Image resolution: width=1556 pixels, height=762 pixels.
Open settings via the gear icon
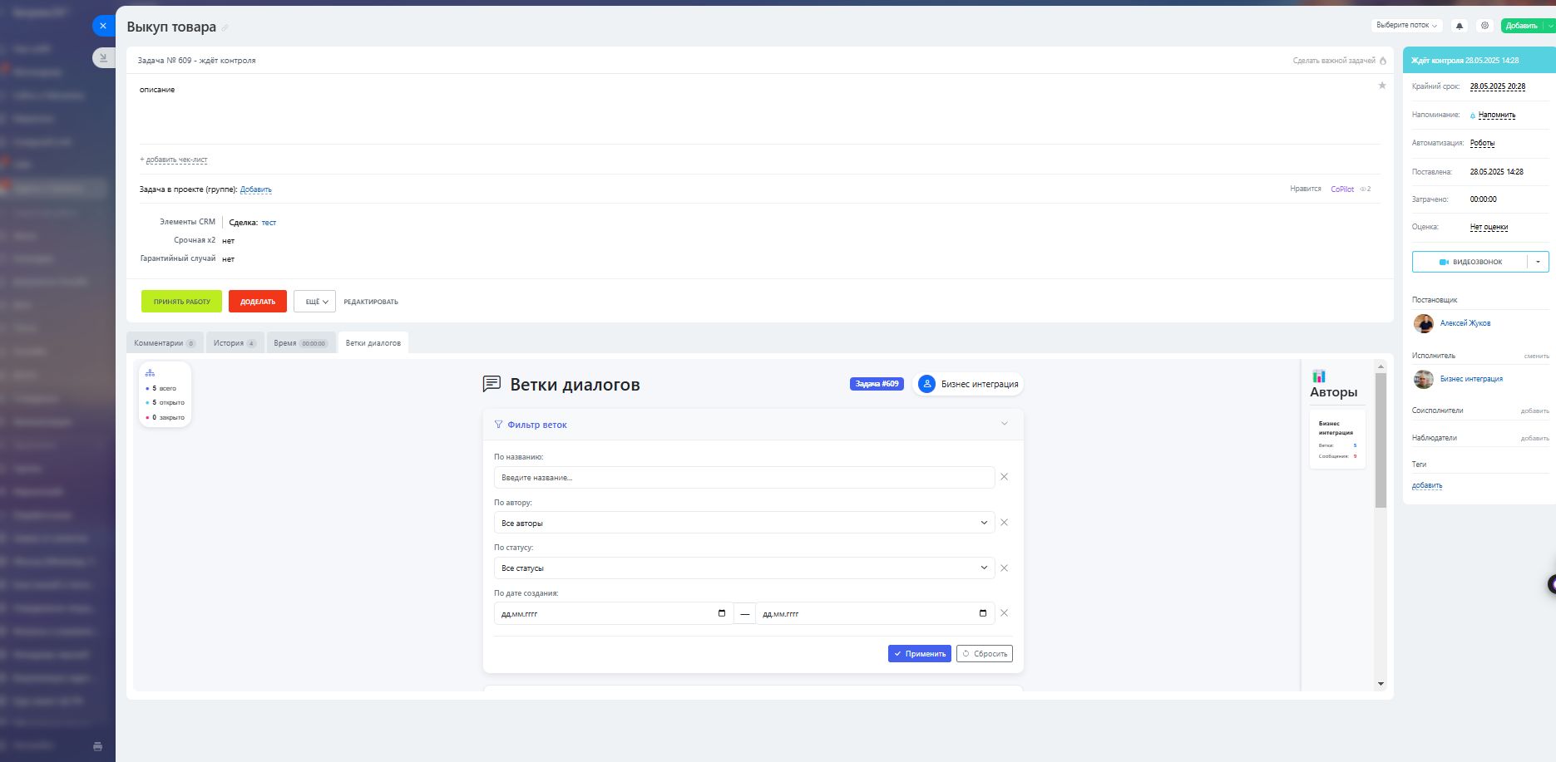pos(1484,26)
